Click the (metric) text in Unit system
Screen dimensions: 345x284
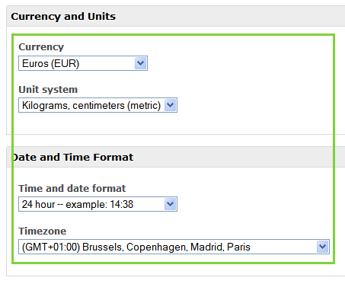144,106
